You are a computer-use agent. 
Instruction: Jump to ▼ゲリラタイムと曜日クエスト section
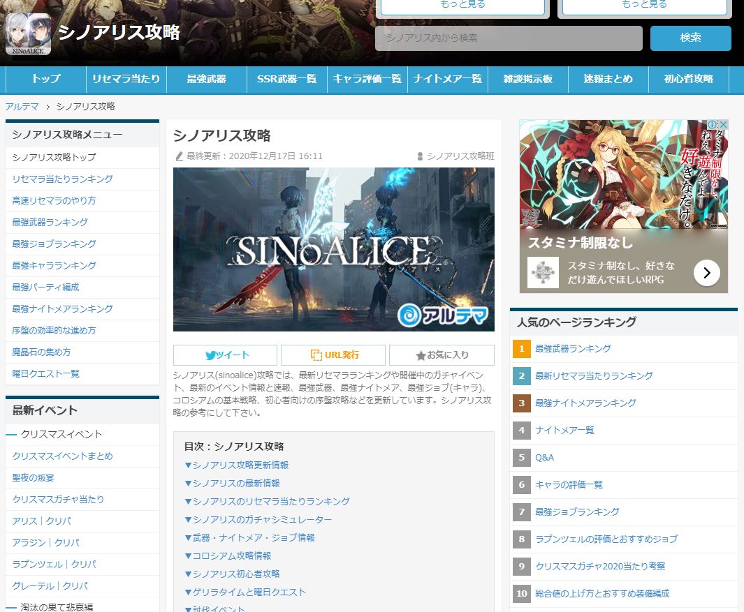pyautogui.click(x=245, y=592)
